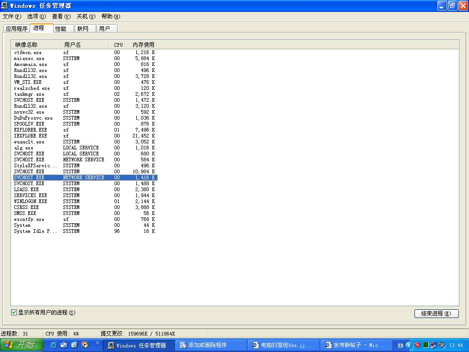Open the 关机(U) menu
The image size is (469, 352).
pyautogui.click(x=86, y=16)
